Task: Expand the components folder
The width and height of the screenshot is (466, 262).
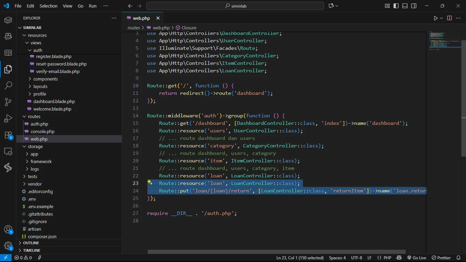Action: (45, 79)
